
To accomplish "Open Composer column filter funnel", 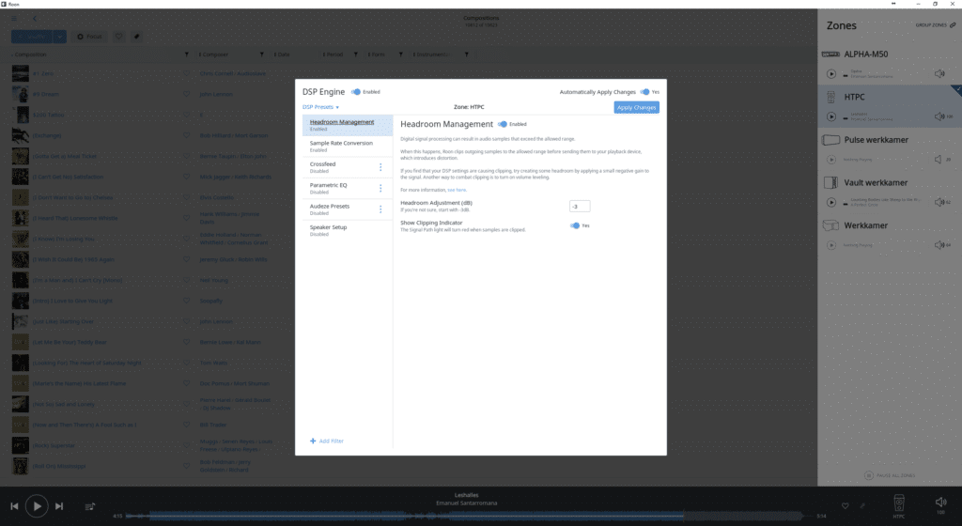I will click(x=262, y=54).
